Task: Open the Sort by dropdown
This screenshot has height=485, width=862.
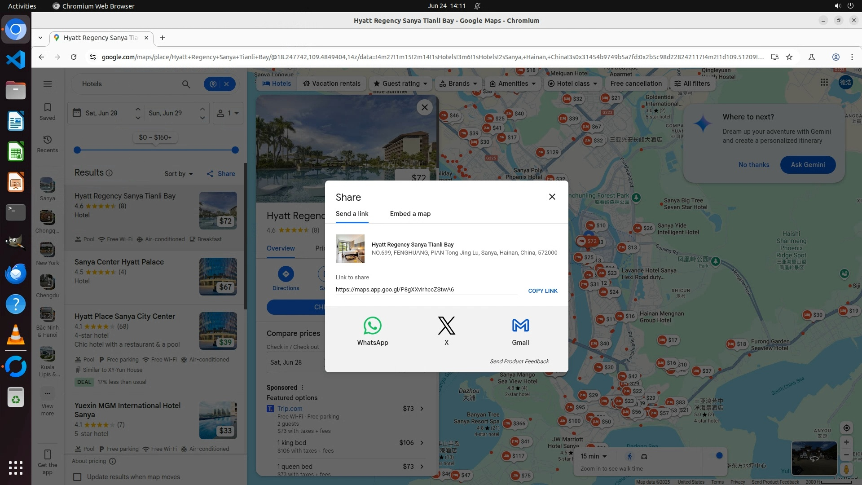Action: point(178,174)
